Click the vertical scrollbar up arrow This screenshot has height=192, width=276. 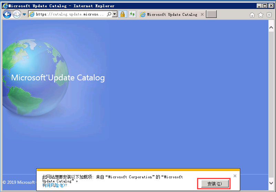coord(271,27)
